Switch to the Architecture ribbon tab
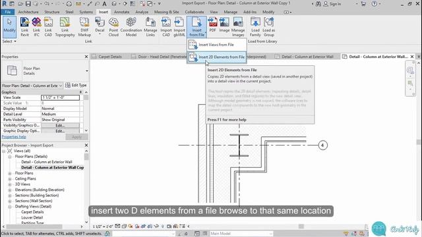This screenshot has height=237, width=422. pos(28,12)
